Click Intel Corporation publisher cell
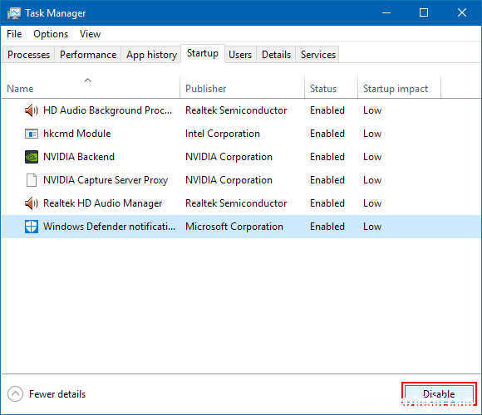 223,134
